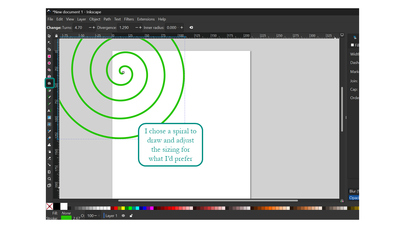Viewport: 405px width, 228px height.
Task: Toggle the guide lock at ruler corner
Action: tap(56, 36)
